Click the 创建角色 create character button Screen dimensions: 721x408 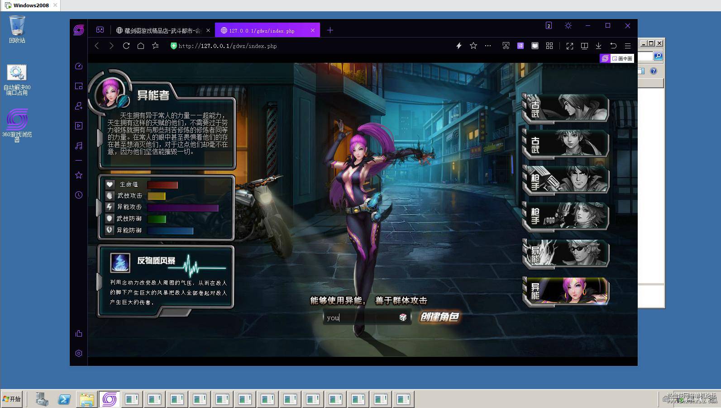439,317
